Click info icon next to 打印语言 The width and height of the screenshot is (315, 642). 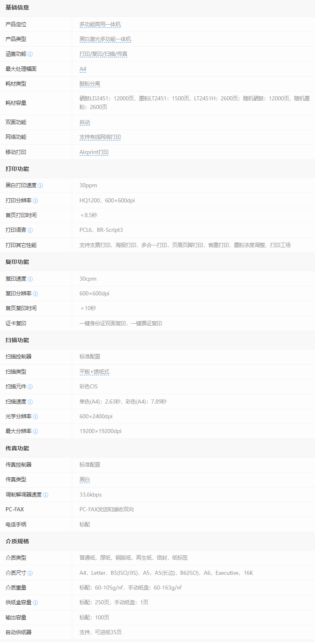(30, 230)
